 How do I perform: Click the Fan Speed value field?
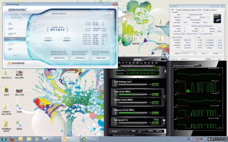155,123
